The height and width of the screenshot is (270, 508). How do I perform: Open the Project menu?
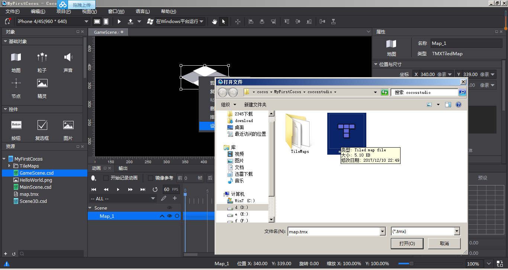(64, 11)
